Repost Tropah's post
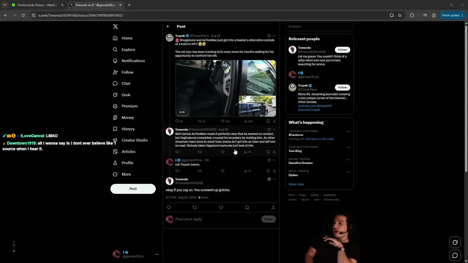The width and height of the screenshot is (468, 263). (200, 121)
